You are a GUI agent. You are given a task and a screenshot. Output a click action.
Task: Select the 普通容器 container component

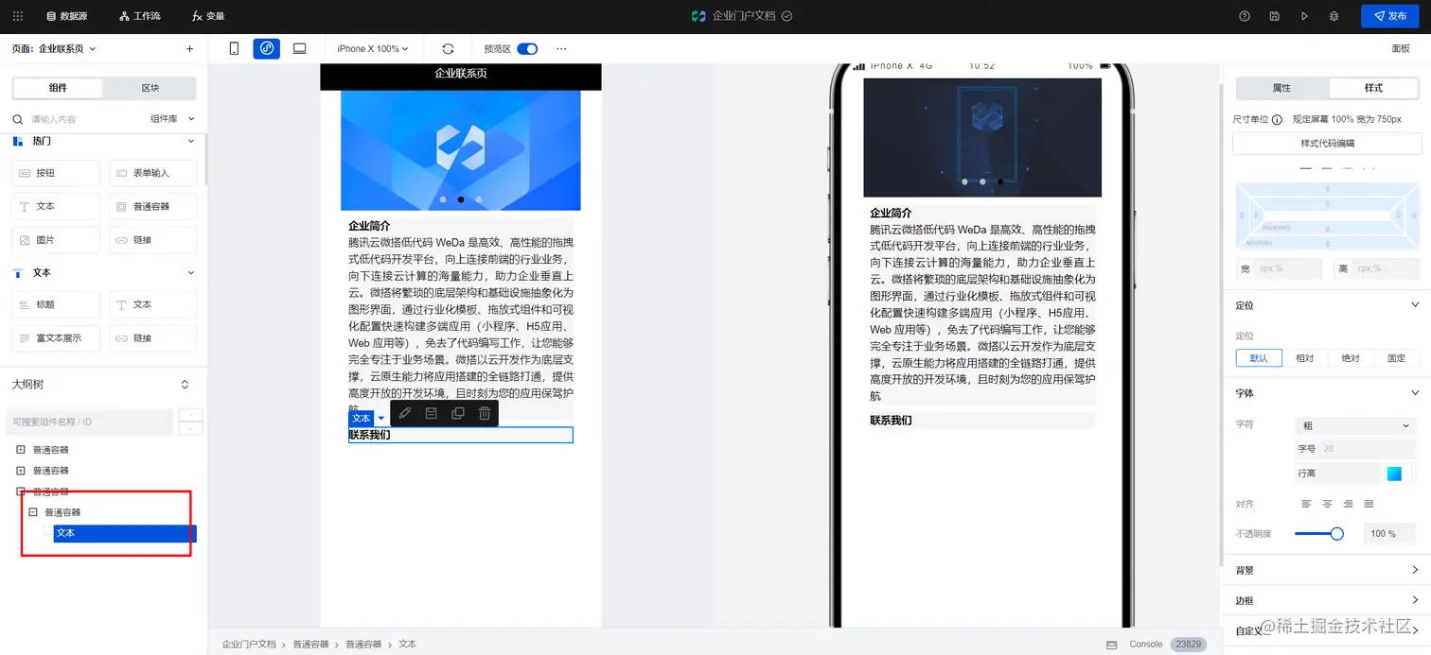[152, 206]
